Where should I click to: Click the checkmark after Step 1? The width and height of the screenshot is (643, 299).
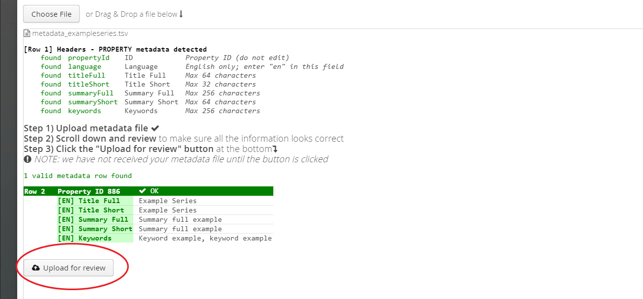[155, 128]
